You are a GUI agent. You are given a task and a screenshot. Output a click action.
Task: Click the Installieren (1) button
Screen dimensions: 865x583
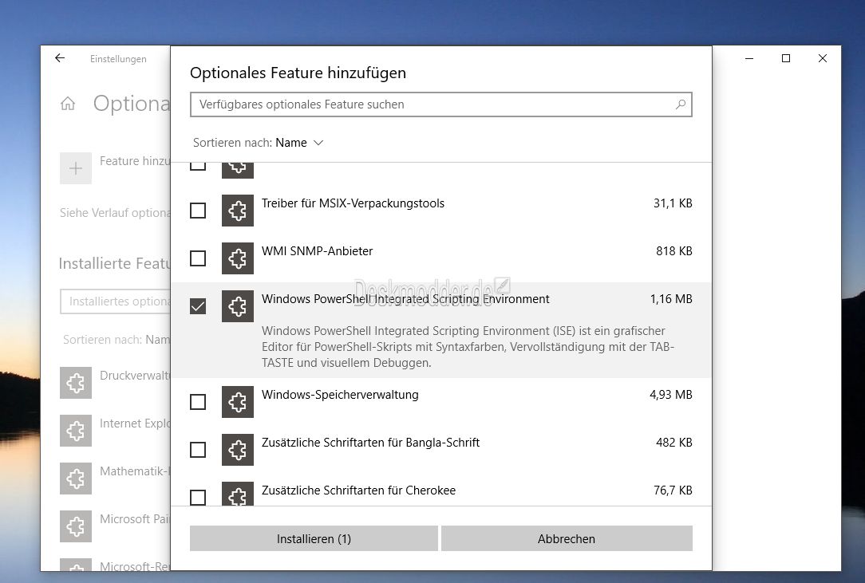pyautogui.click(x=314, y=539)
